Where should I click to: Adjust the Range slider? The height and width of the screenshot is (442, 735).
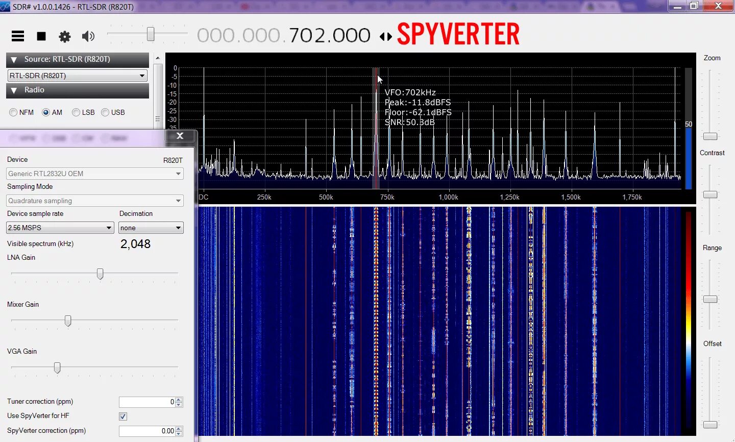pos(710,299)
